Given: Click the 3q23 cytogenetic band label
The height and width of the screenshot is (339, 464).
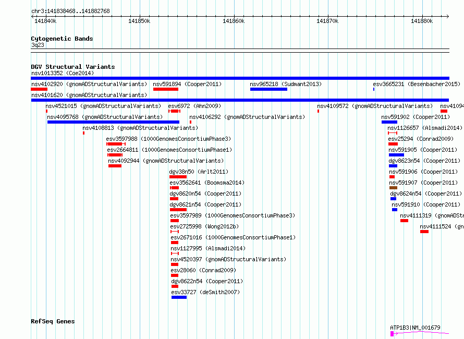Looking at the screenshot, I should tap(38, 45).
